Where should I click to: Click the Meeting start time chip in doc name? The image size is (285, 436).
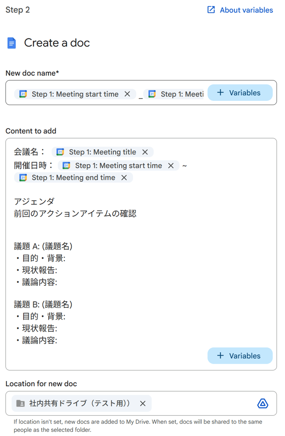pos(75,94)
